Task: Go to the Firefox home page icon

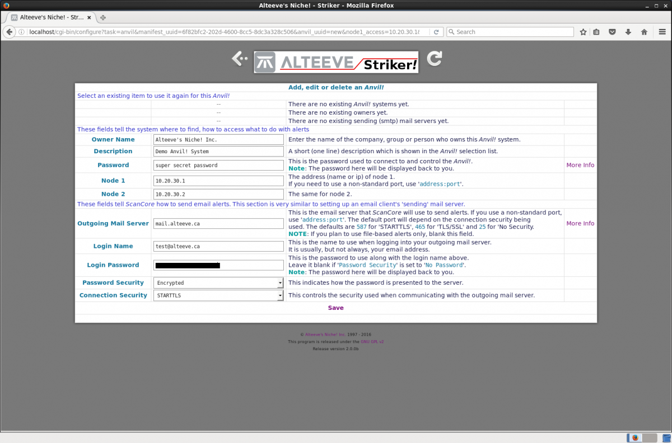Action: [644, 32]
